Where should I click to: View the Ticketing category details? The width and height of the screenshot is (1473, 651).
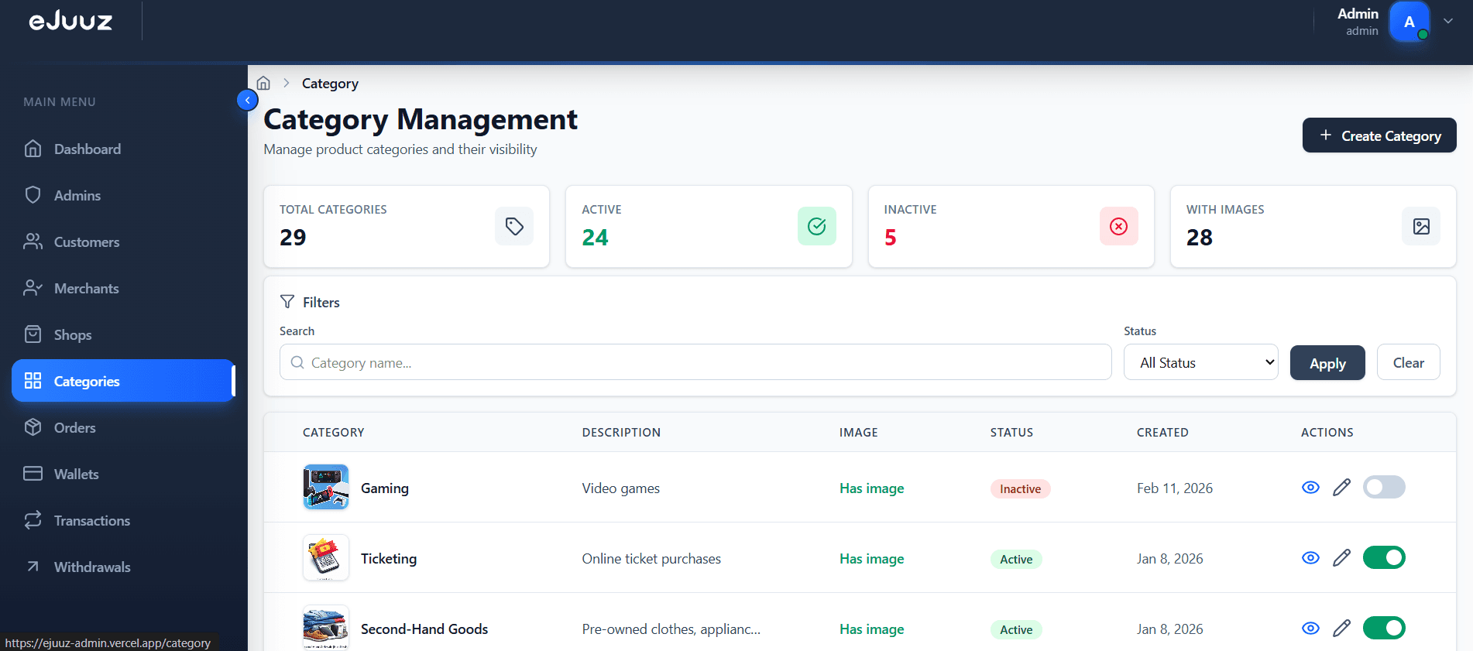click(x=1310, y=557)
